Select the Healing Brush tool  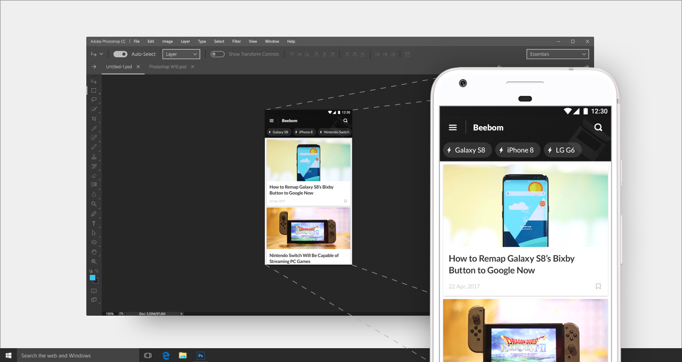94,137
